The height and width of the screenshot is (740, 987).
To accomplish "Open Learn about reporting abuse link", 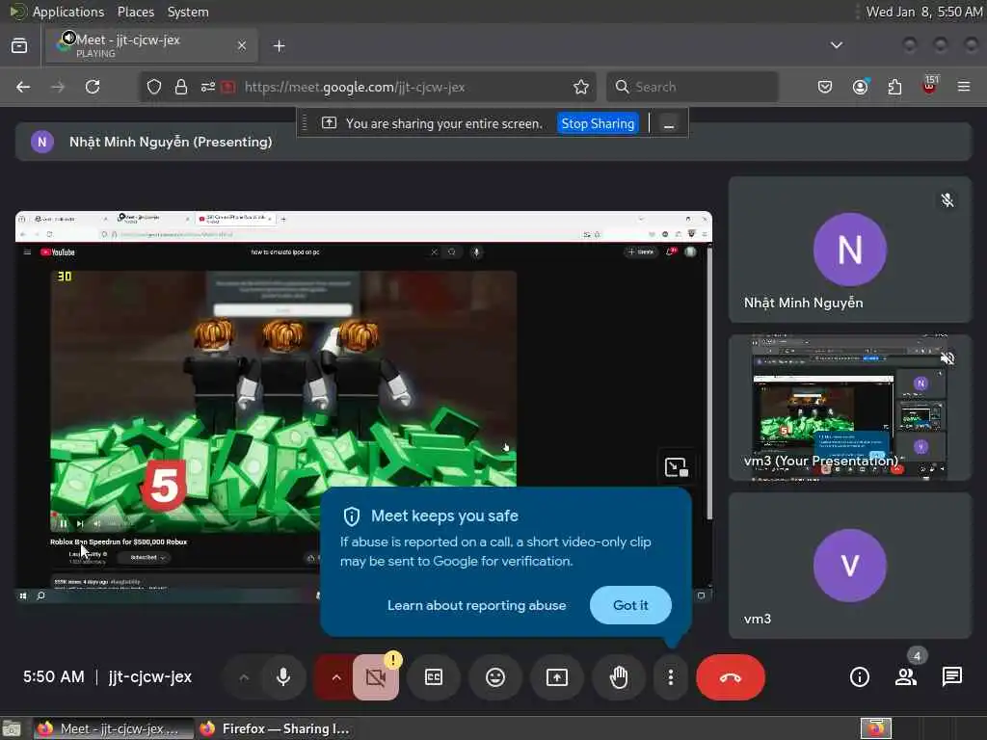I will click(476, 605).
